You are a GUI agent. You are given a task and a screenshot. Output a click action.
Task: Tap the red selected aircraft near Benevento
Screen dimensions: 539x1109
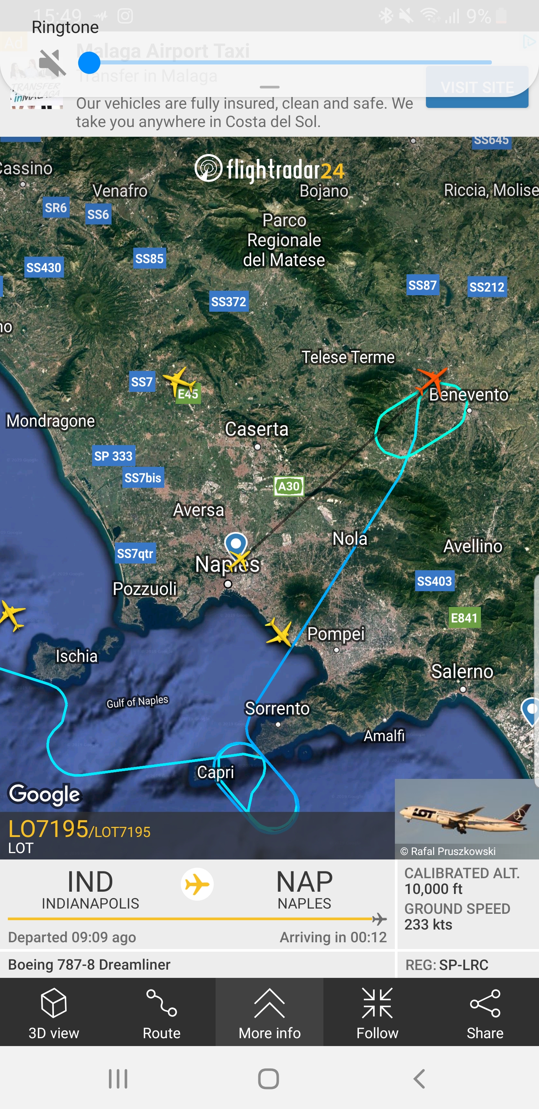(x=432, y=381)
